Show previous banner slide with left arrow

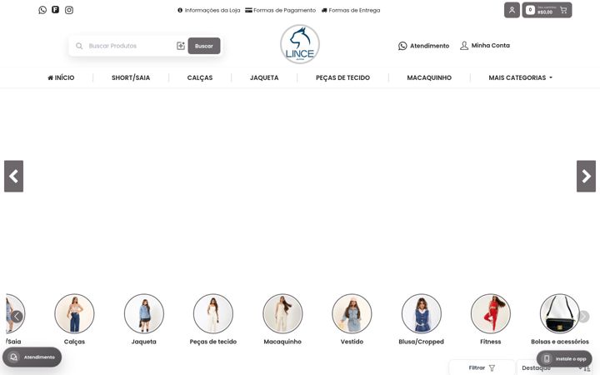click(x=14, y=176)
